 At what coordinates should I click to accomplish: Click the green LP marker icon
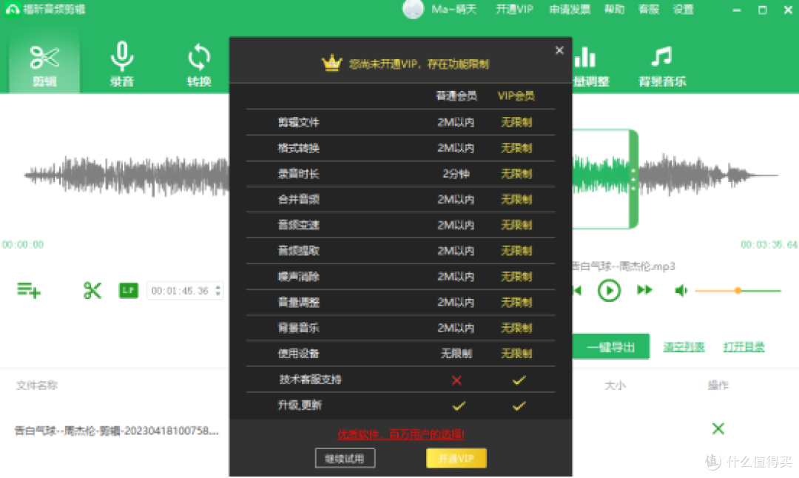tap(129, 291)
